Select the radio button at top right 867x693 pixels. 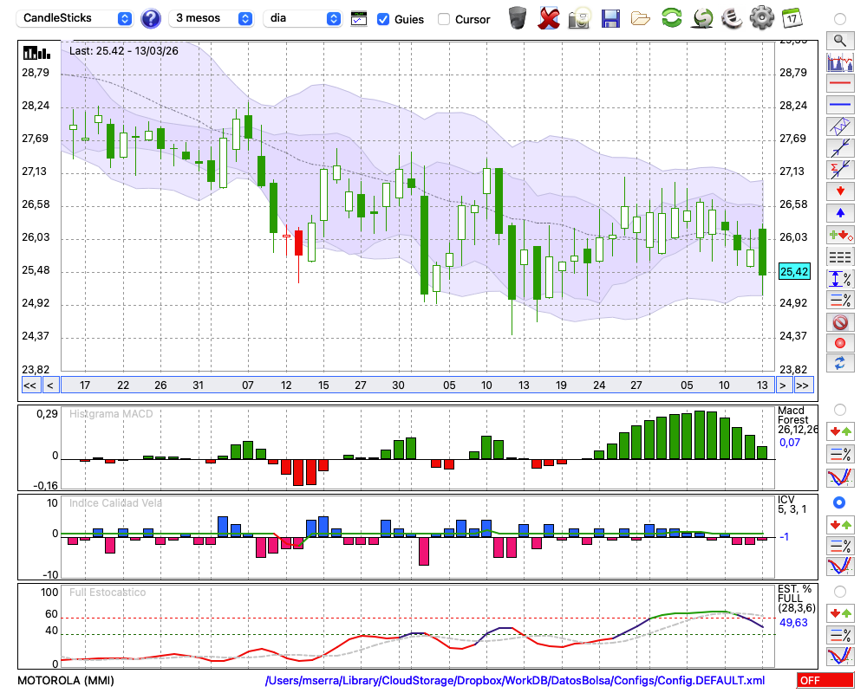[840, 19]
